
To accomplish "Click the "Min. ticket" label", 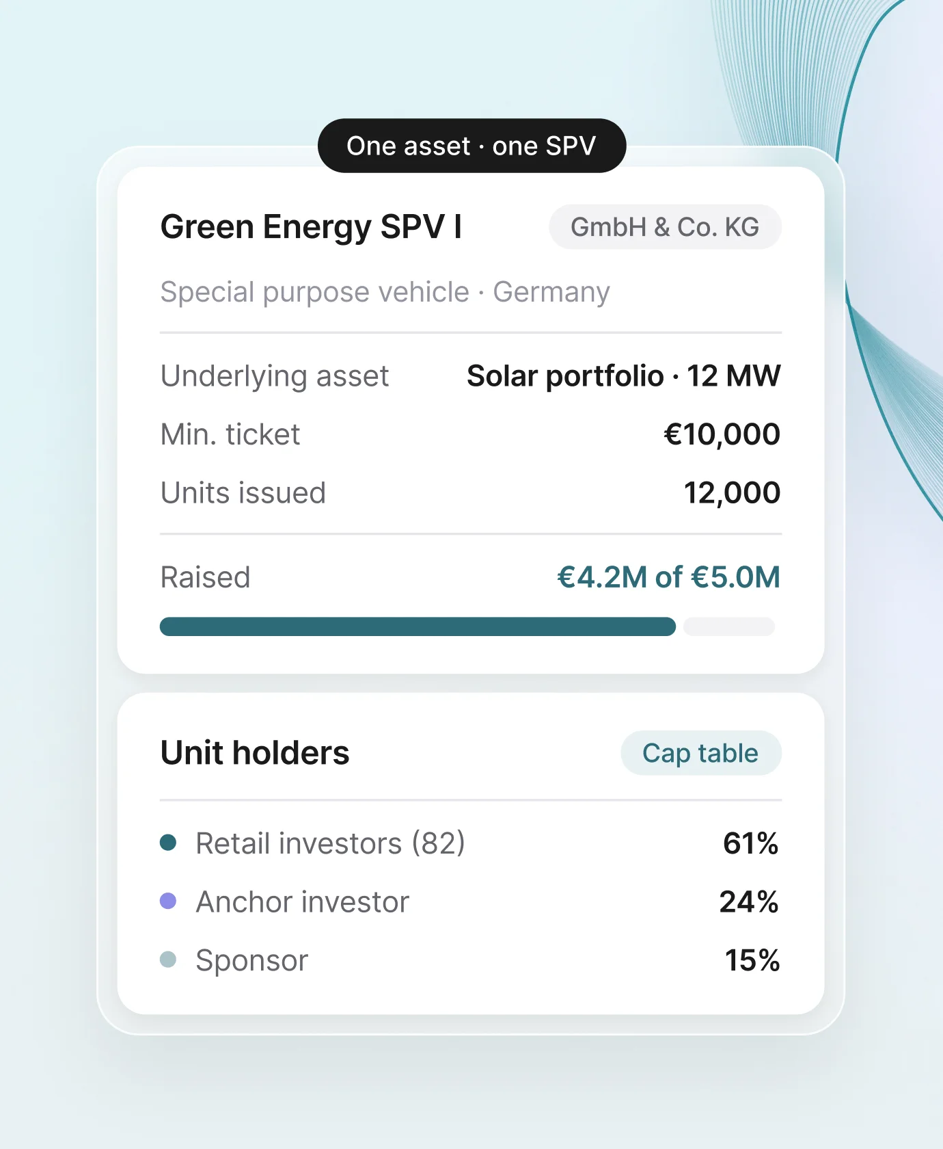I will pyautogui.click(x=230, y=434).
